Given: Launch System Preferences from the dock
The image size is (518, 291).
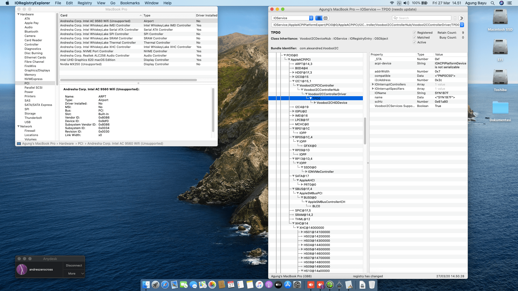Looking at the screenshot, I should pyautogui.click(x=297, y=285).
